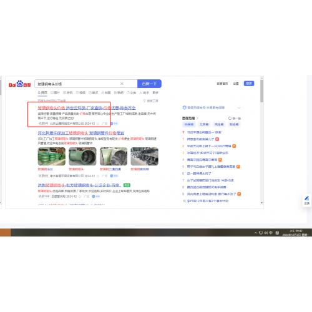Click caption link under first green flange thumbnail
This screenshot has height=312, width=312.
[45, 169]
